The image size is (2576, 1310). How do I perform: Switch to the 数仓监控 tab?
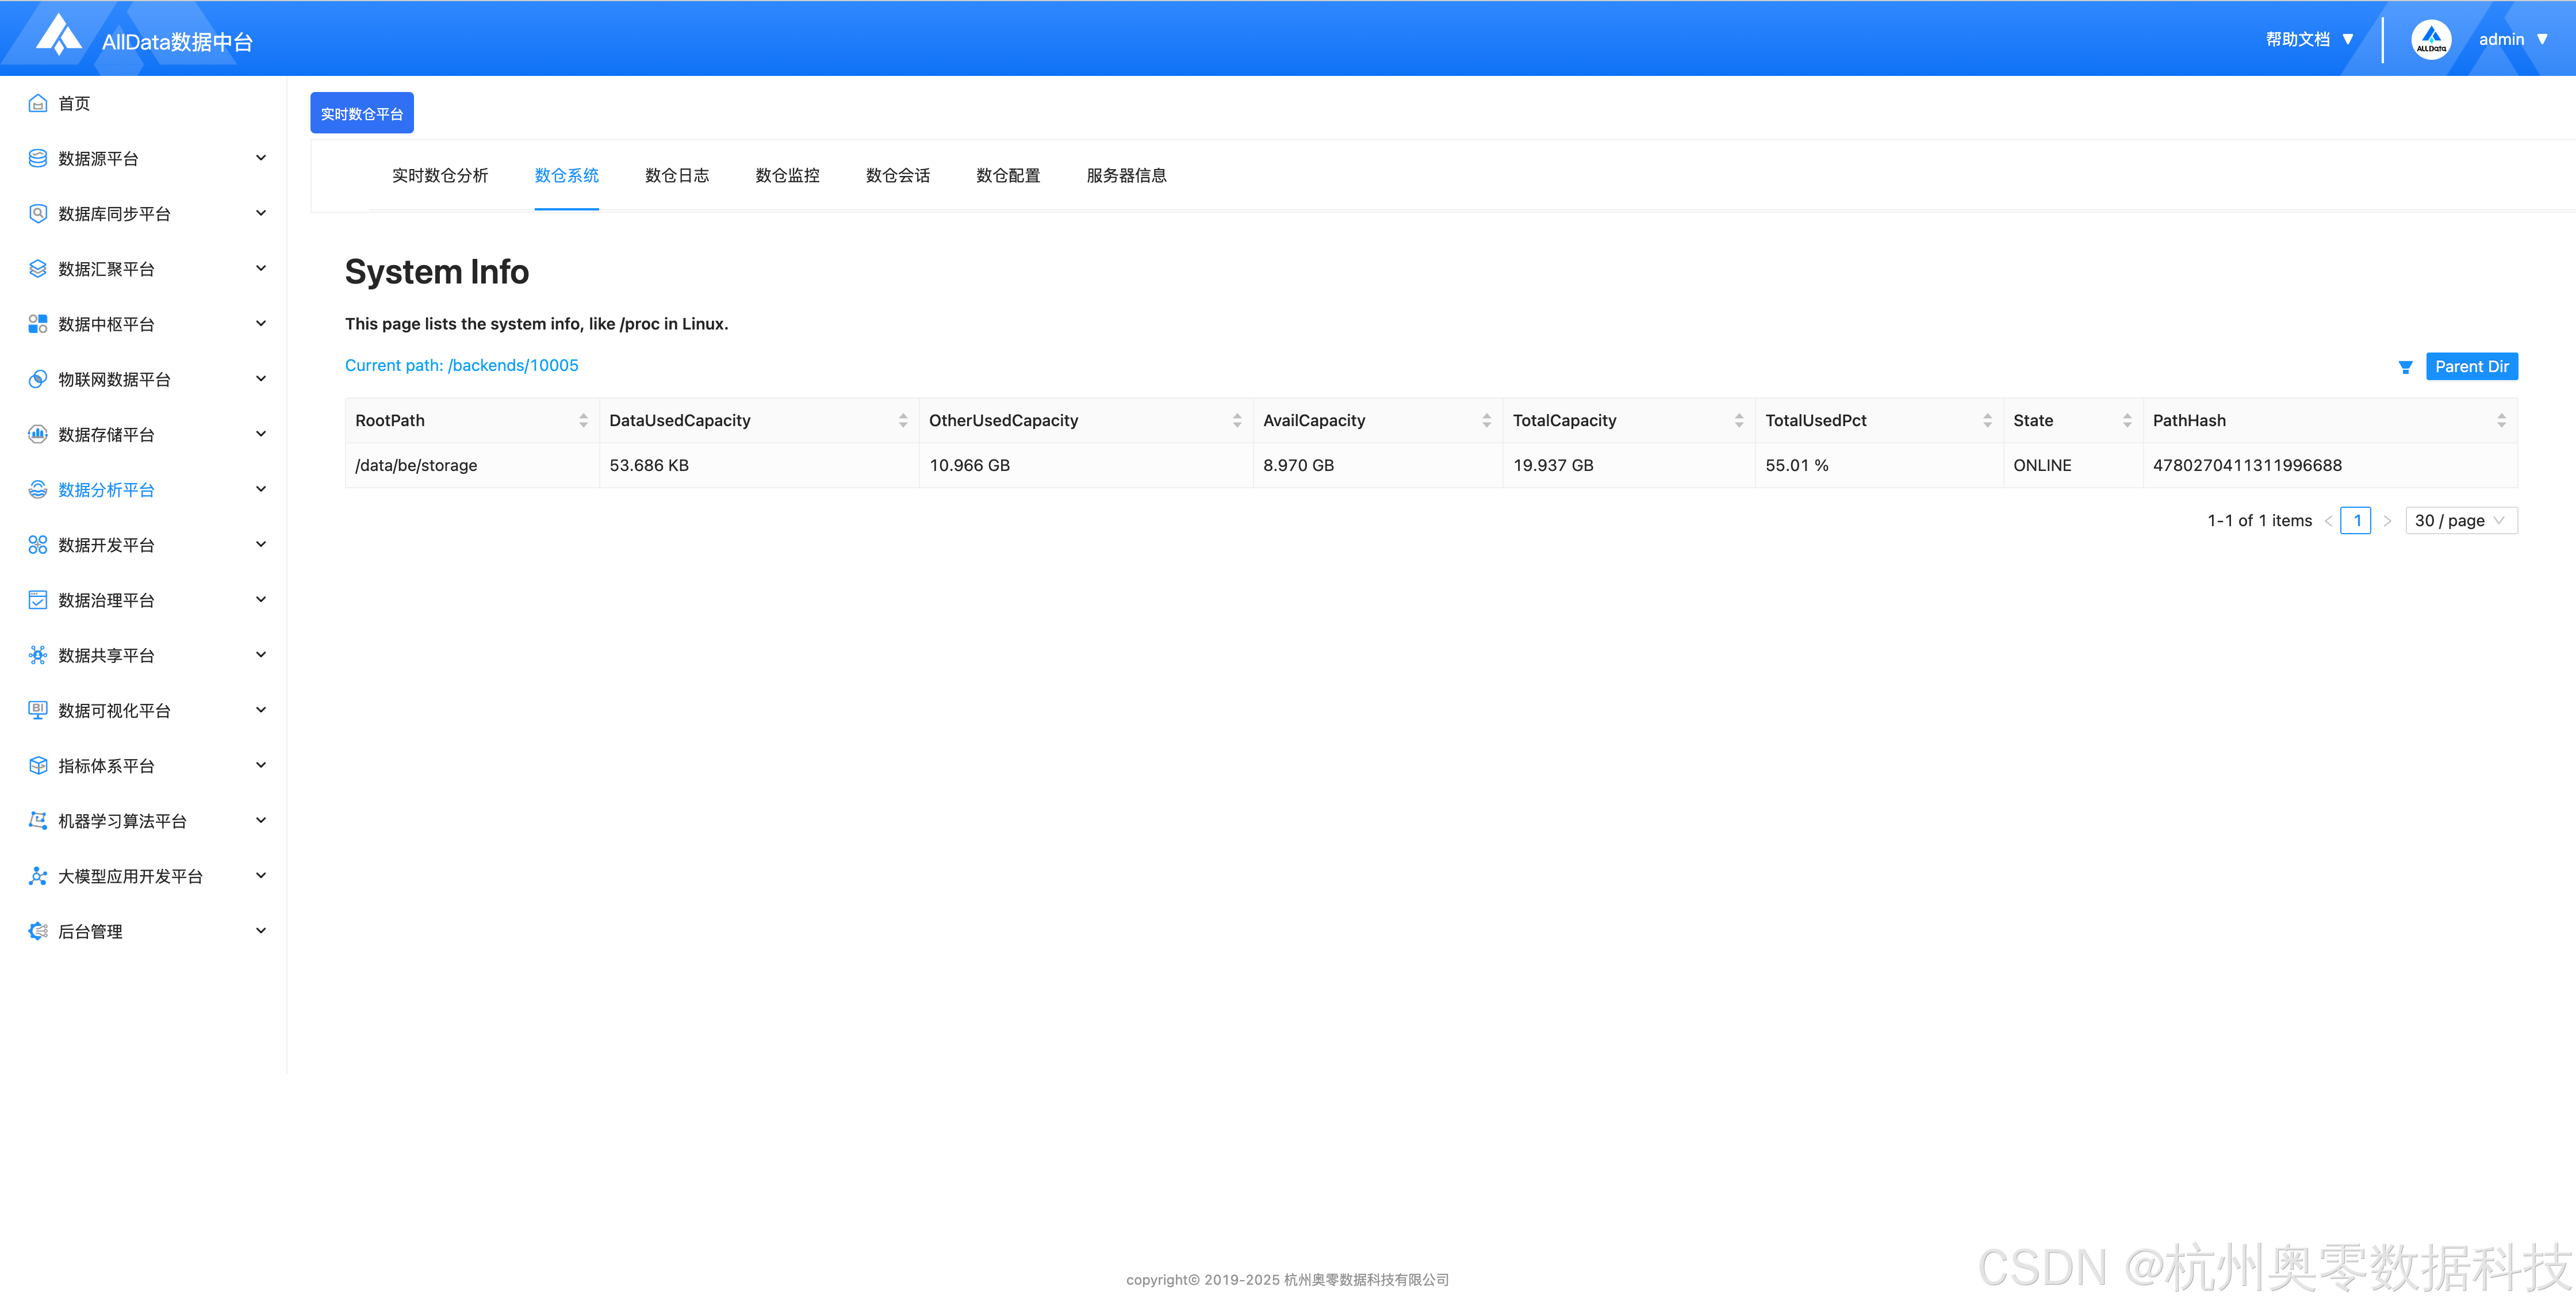[x=787, y=175]
